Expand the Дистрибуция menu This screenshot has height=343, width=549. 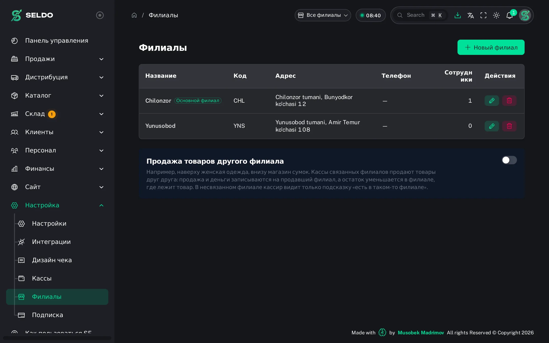(x=57, y=77)
